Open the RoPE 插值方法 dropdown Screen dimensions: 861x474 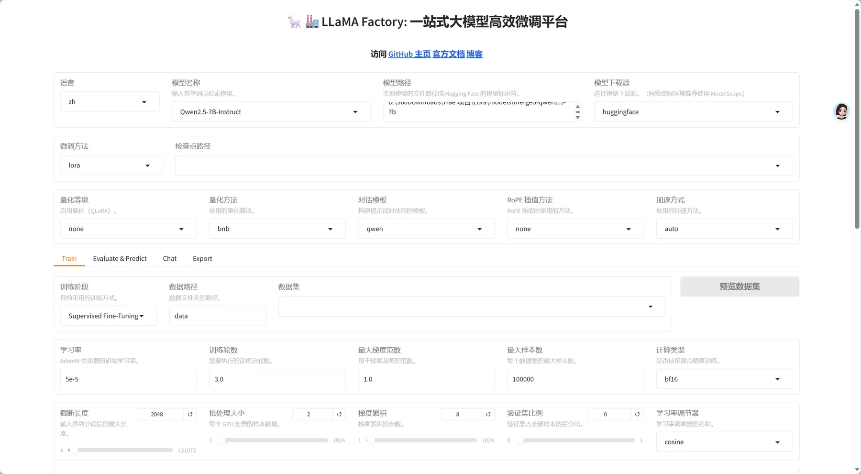point(575,229)
